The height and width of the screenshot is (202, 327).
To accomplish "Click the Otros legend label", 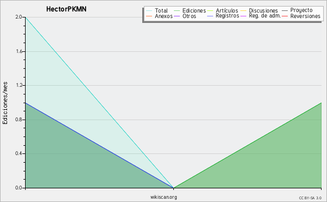I will 189,16.
